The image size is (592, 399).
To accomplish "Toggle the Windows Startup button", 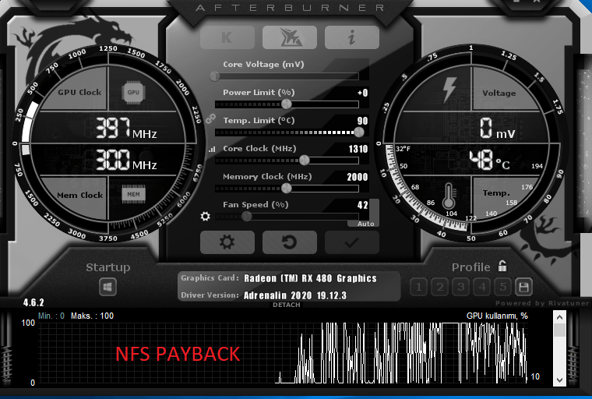I will 107,287.
